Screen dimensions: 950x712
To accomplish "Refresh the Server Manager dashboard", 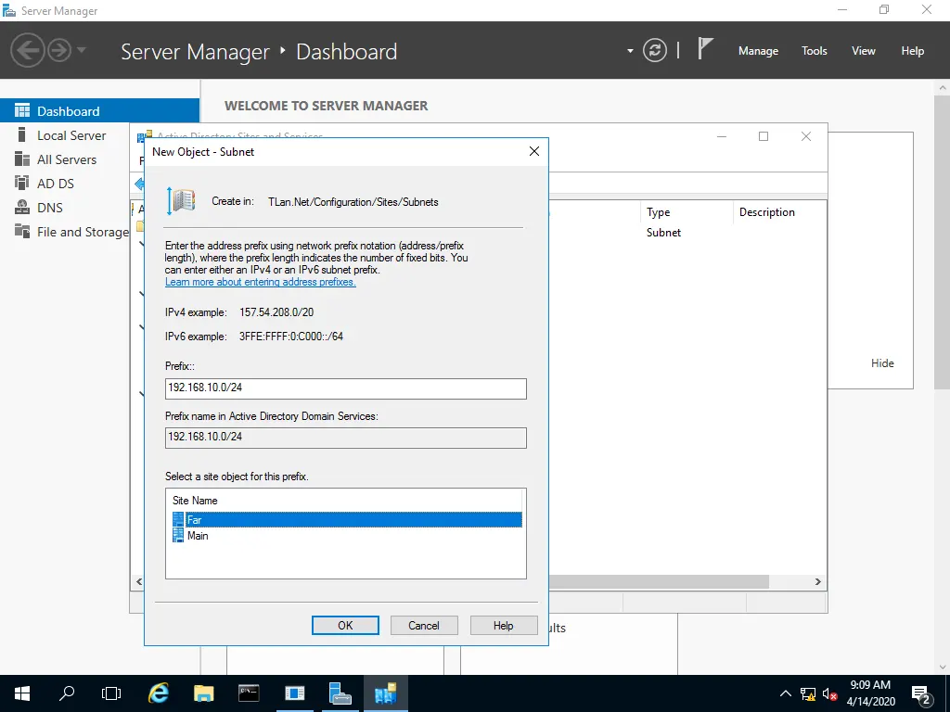I will click(x=654, y=50).
